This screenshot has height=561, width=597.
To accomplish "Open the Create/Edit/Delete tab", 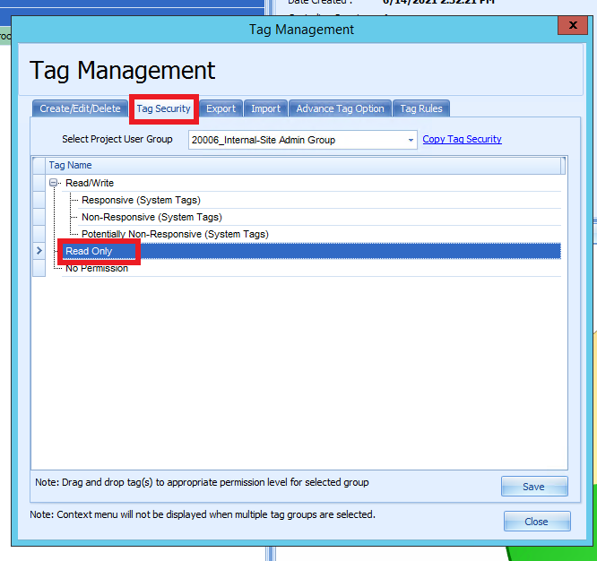I will click(80, 108).
